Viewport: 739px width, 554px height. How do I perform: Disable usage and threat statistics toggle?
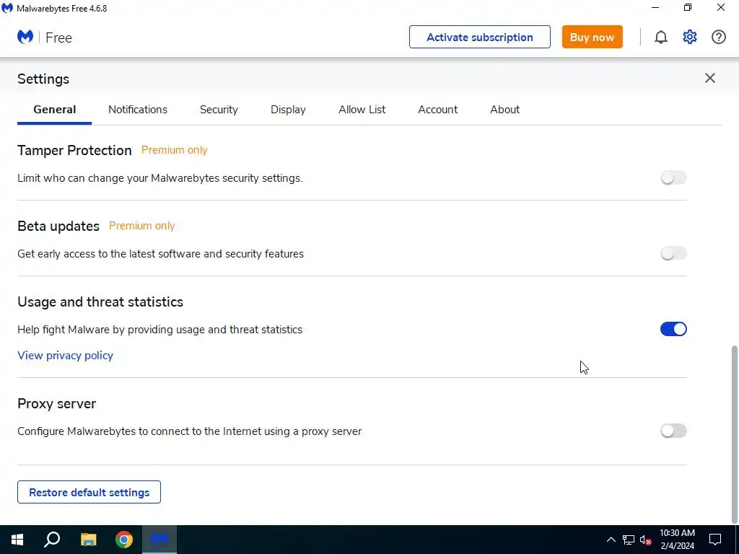(673, 329)
